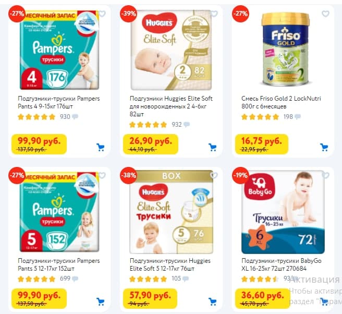
Task: Add Huggies Elite Soft 76шт pants to cart
Action: point(212,302)
